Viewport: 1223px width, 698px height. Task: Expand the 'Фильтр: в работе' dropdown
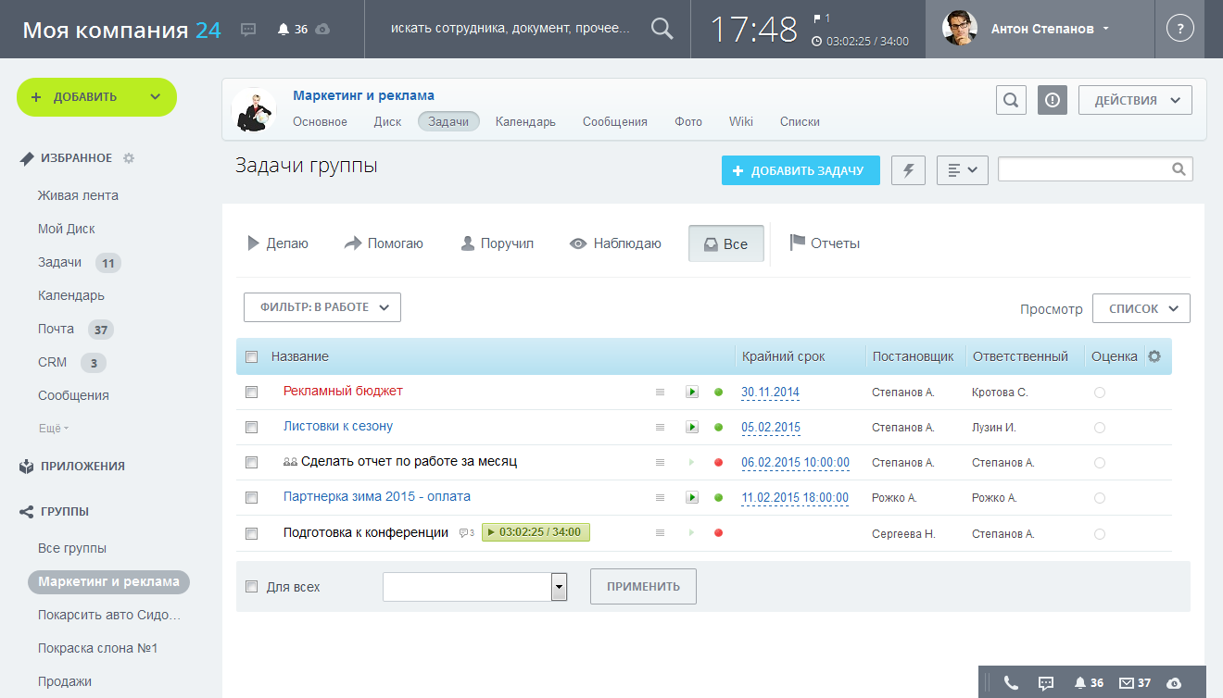(322, 307)
